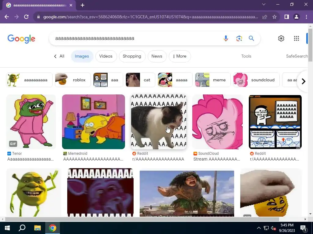Viewport: 313px width, 234px height.
Task: Open the hand over emoji image
Action: pos(271,193)
